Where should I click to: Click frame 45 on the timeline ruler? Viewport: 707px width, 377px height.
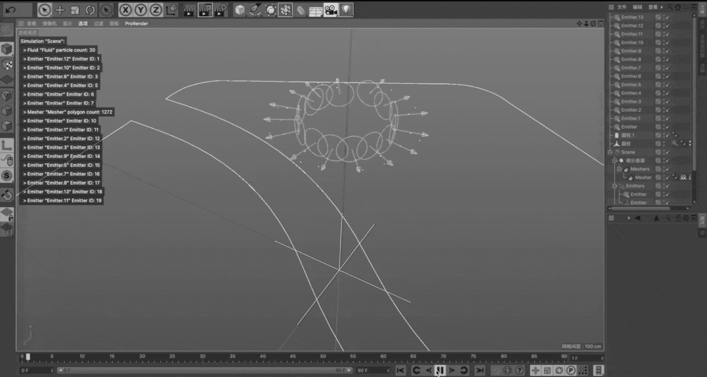[x=292, y=357]
